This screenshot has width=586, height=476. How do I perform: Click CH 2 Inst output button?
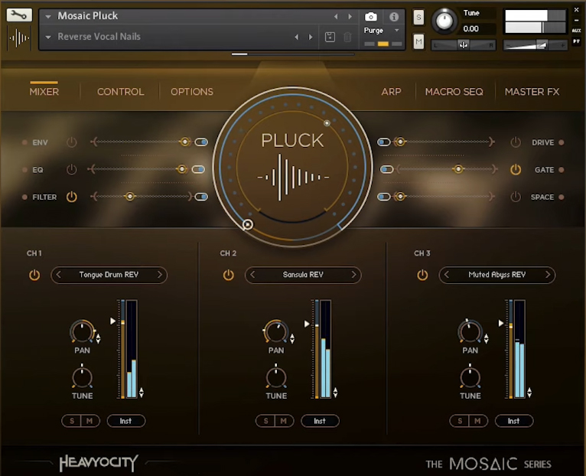[320, 421]
